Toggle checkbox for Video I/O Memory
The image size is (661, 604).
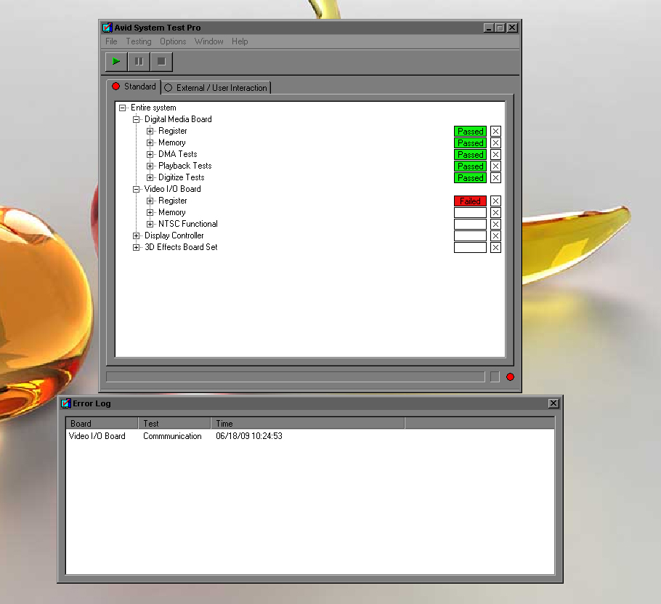tap(495, 212)
